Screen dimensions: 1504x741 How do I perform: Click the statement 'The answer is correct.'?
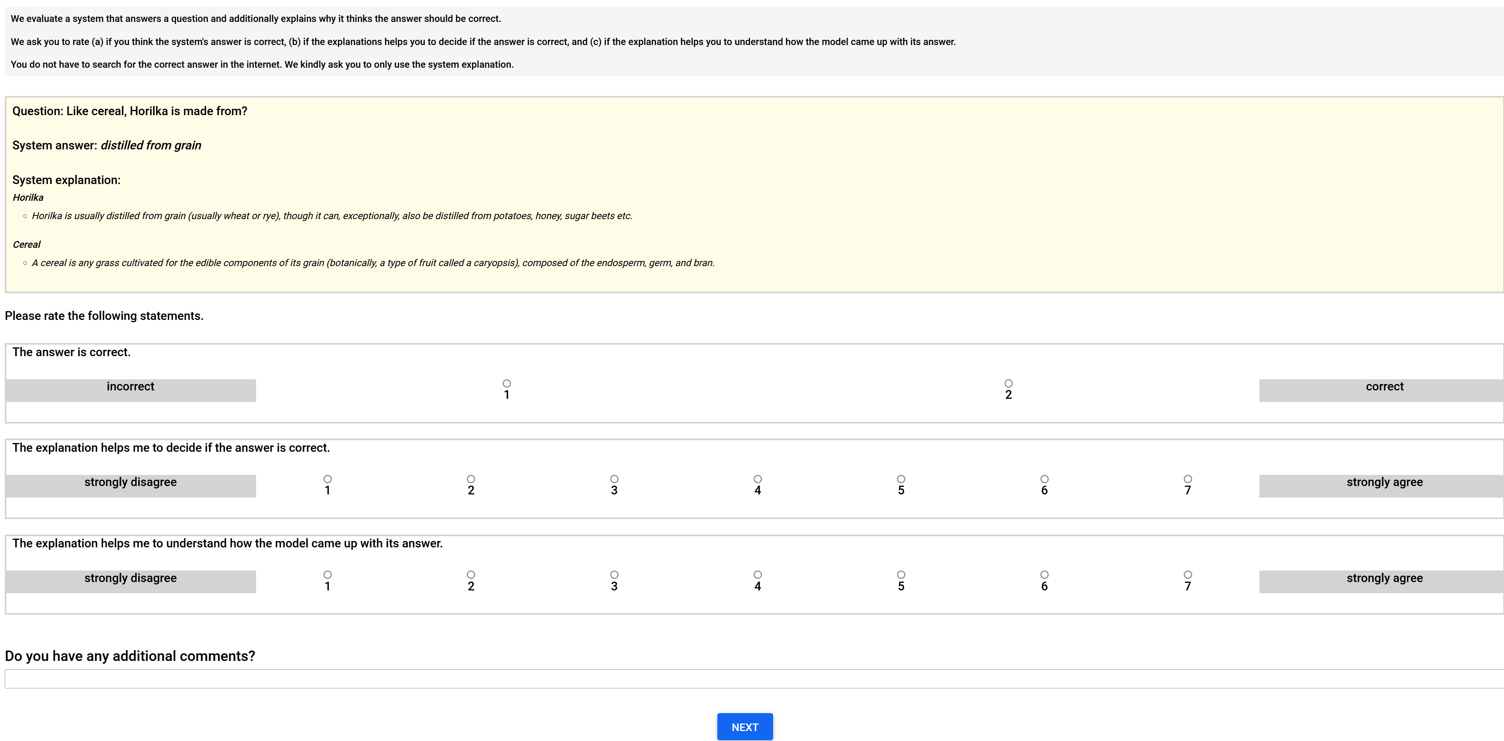click(x=71, y=352)
